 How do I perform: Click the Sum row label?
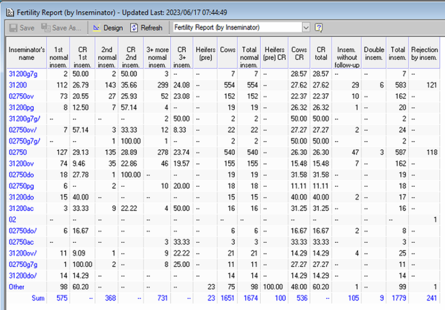tap(38, 298)
